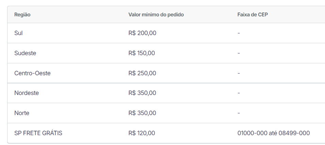Click the empty CEP dash for Sul
325x145 pixels.
coord(239,33)
